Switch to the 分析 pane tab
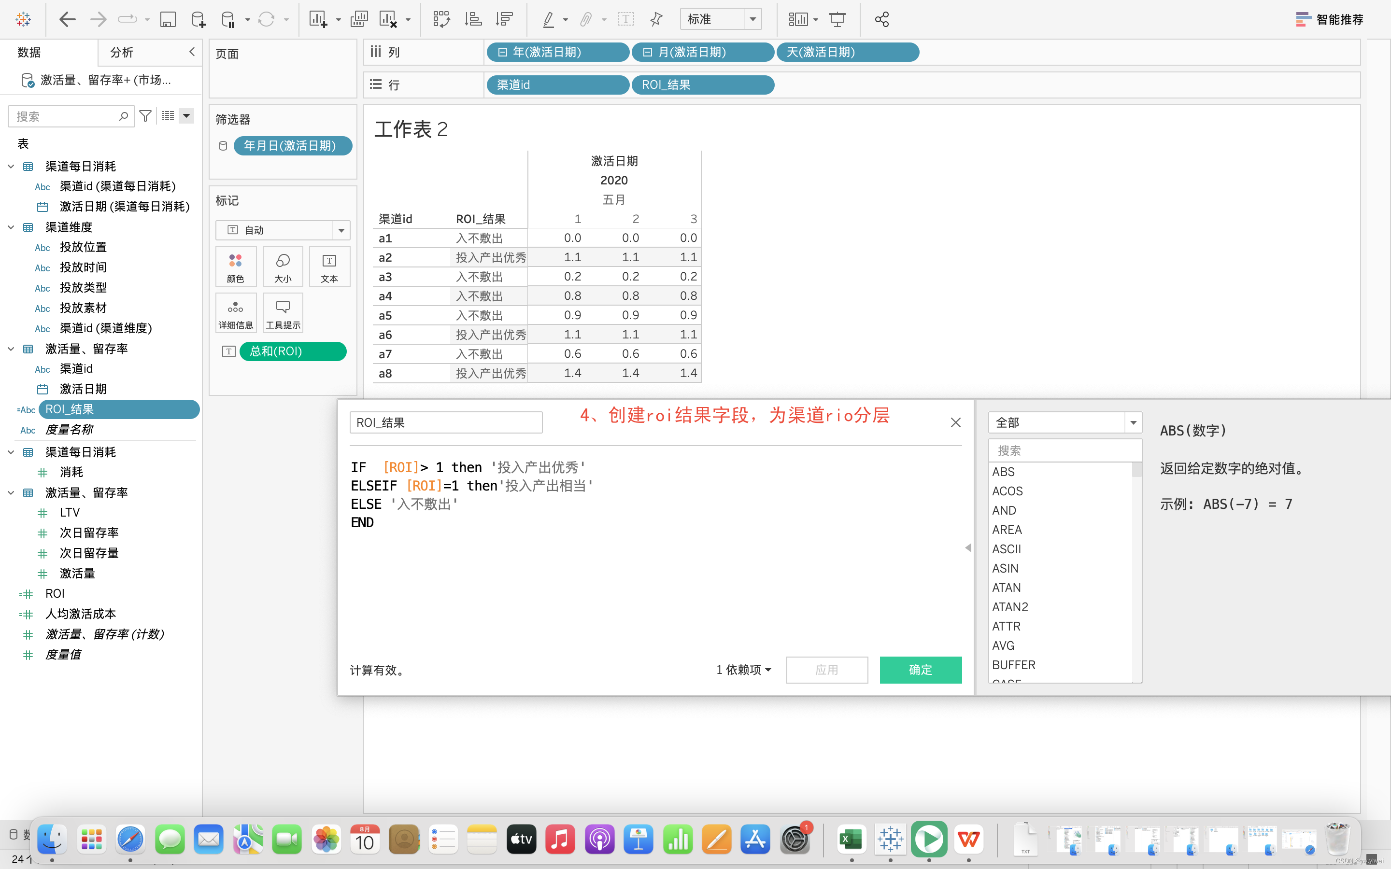 click(122, 52)
